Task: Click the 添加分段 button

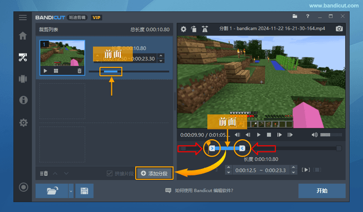Action: point(154,173)
